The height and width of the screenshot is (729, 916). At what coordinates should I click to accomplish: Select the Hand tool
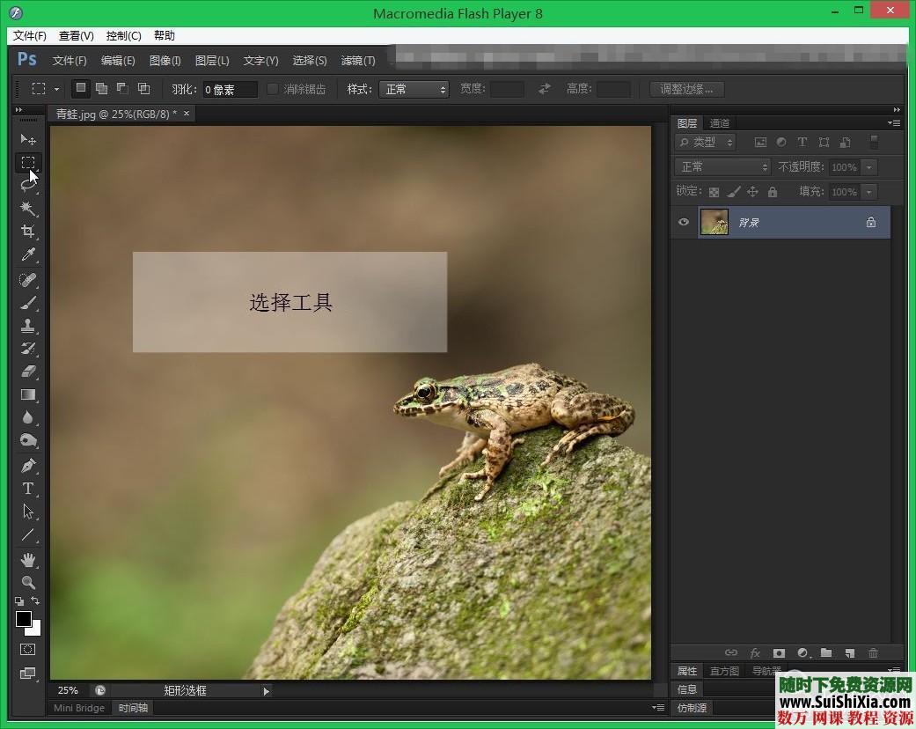tap(27, 559)
